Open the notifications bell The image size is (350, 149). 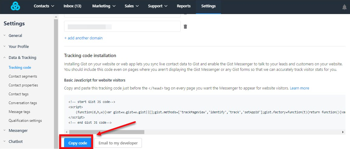tap(345, 7)
